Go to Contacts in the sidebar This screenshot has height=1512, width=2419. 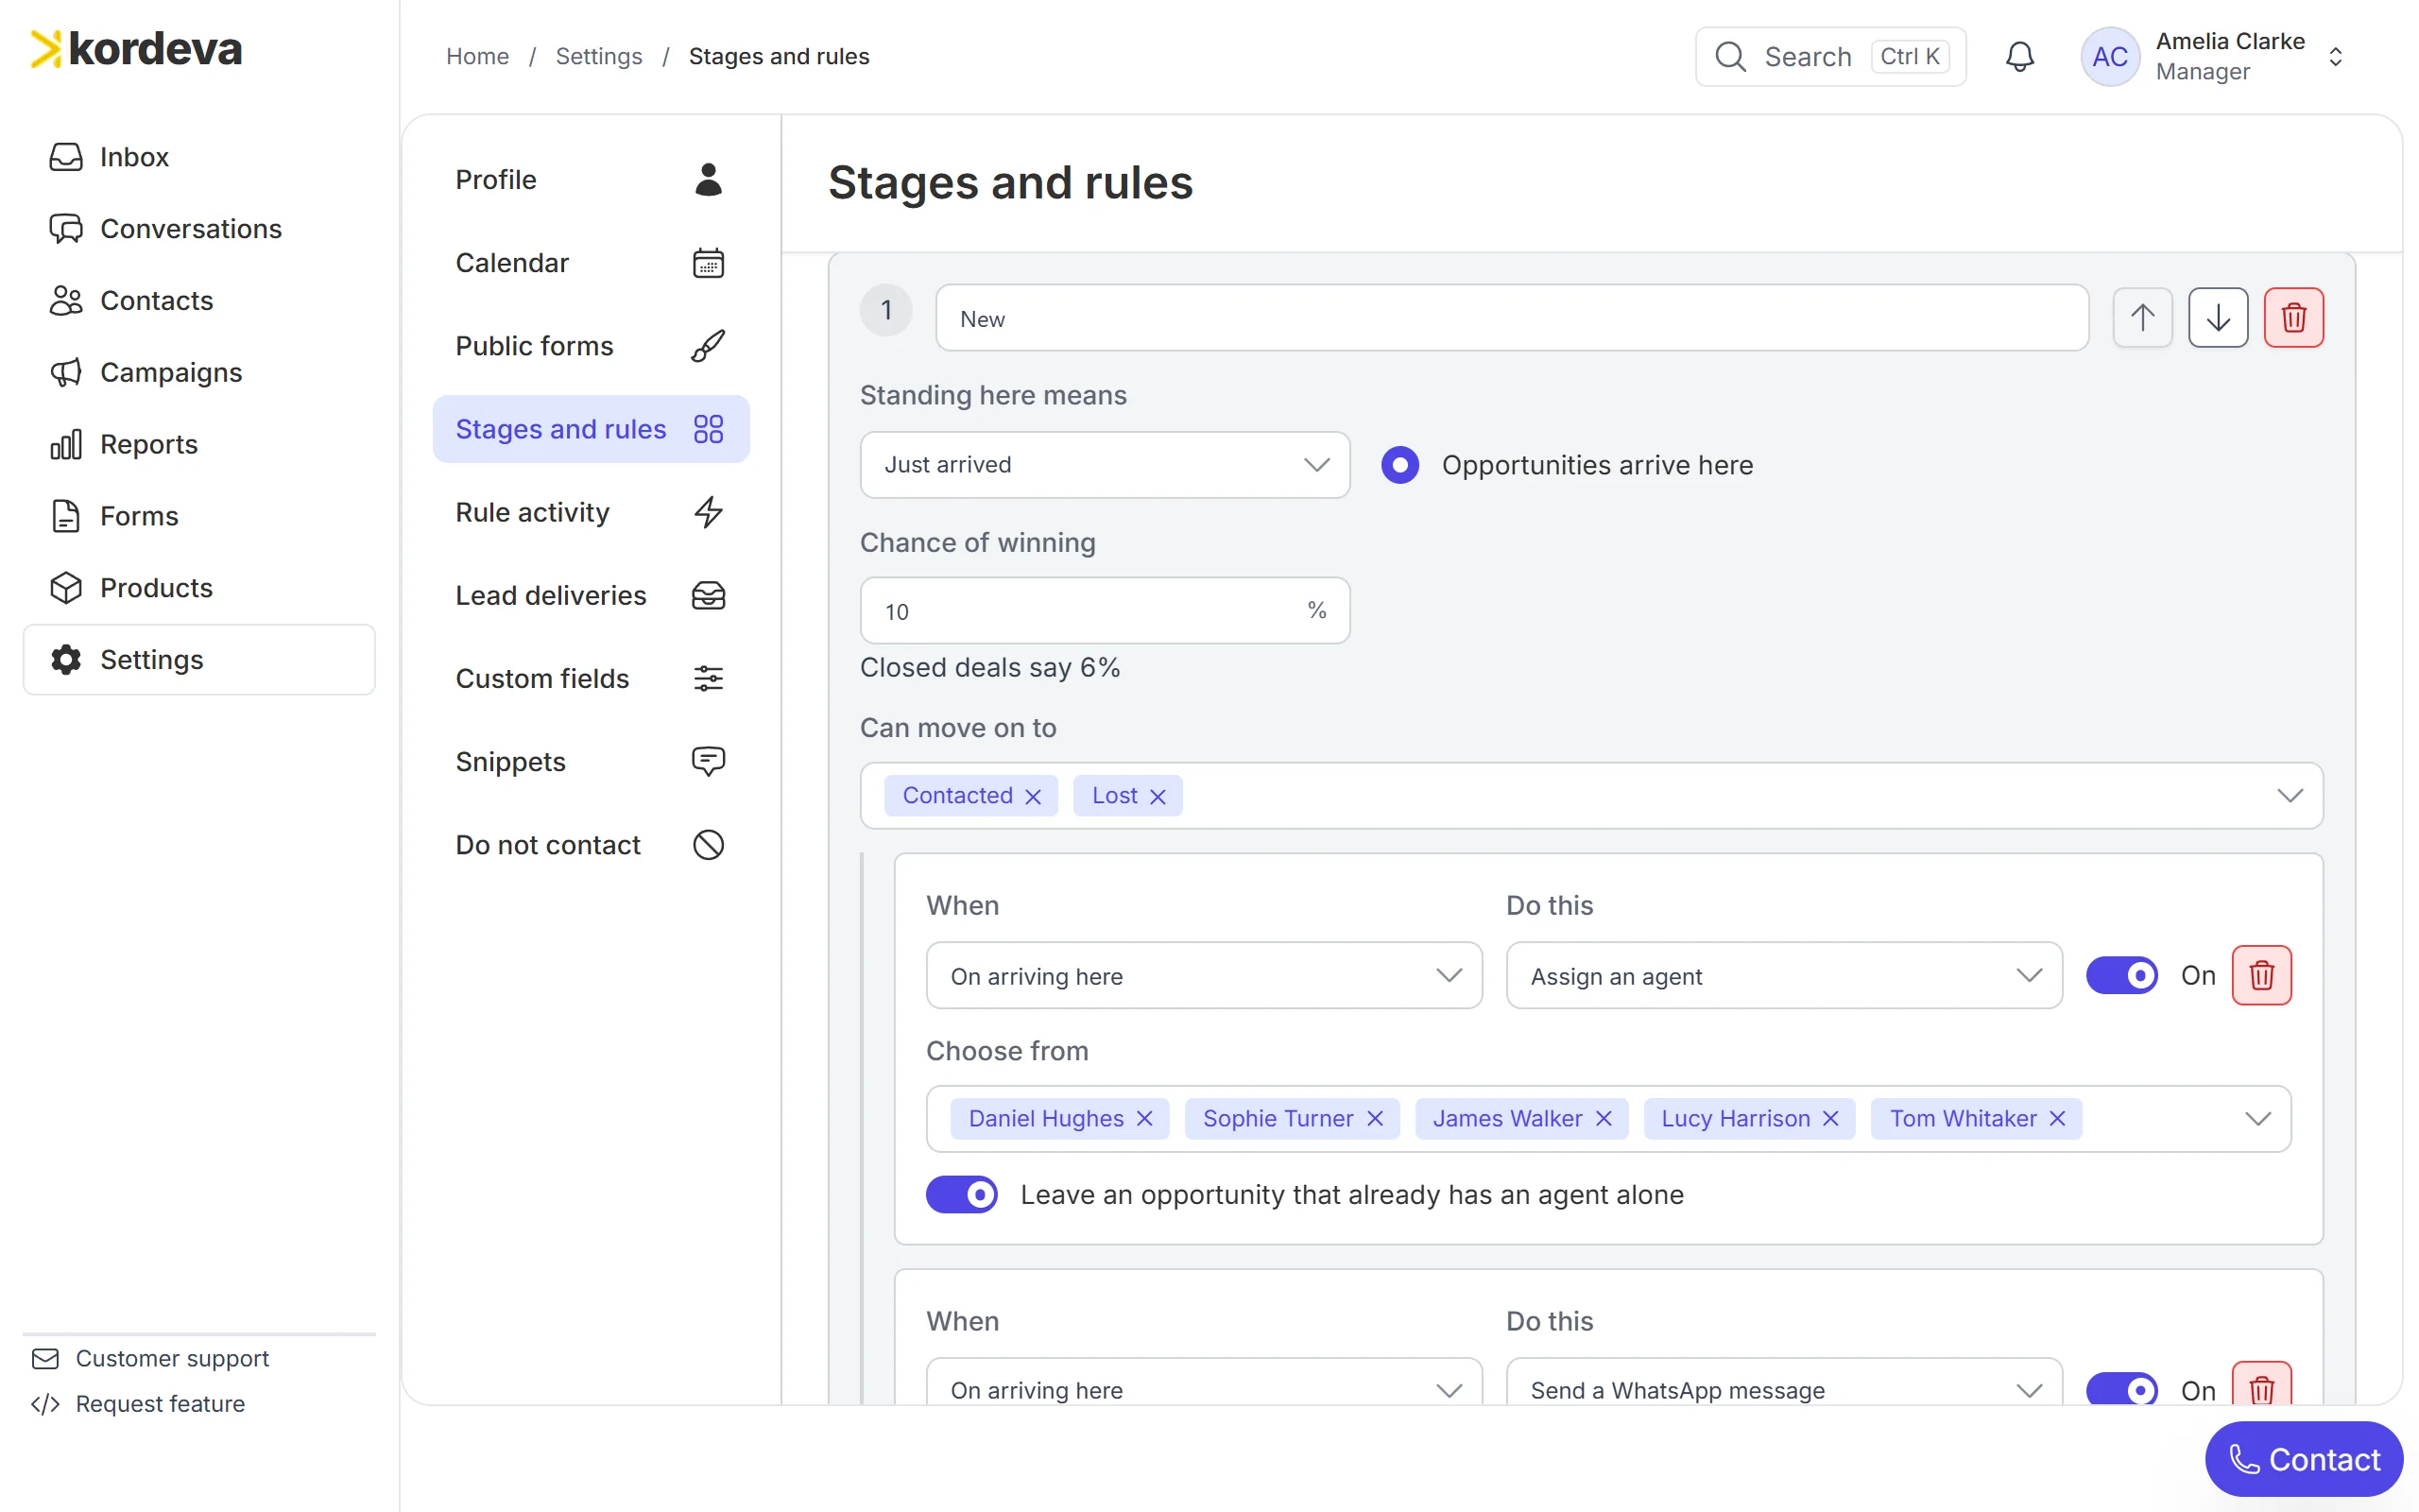(199, 301)
